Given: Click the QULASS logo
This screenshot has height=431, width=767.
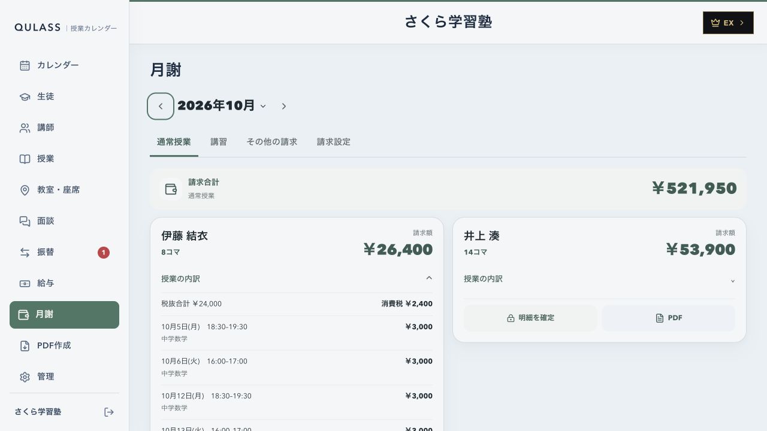Looking at the screenshot, I should [x=37, y=28].
